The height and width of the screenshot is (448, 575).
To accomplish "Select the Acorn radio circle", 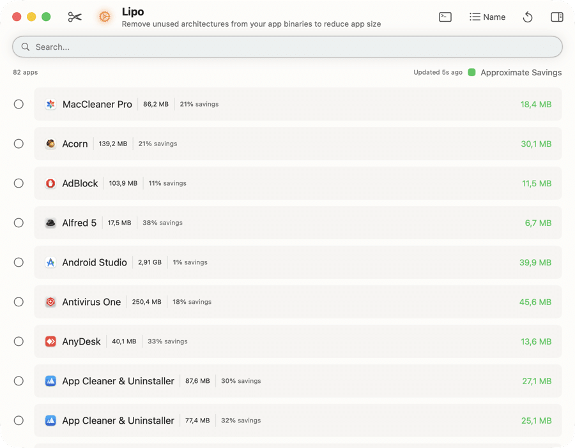I will tap(19, 144).
